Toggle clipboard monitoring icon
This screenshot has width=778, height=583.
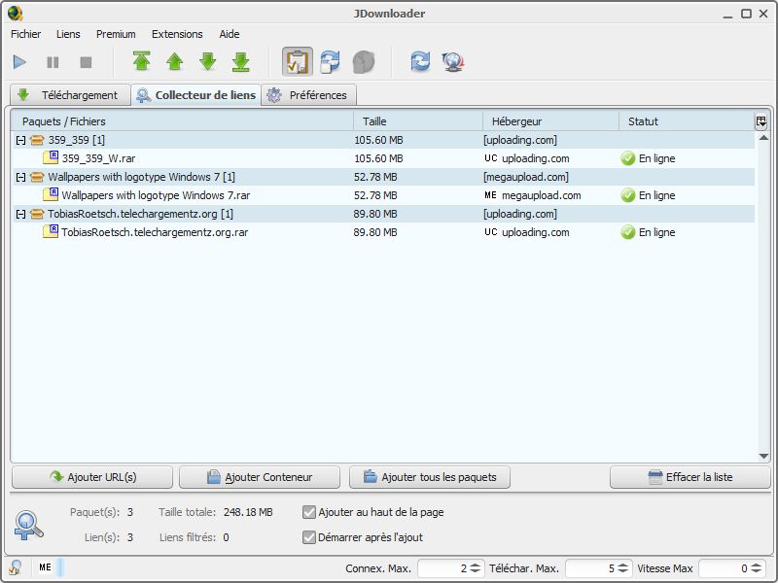(x=298, y=62)
